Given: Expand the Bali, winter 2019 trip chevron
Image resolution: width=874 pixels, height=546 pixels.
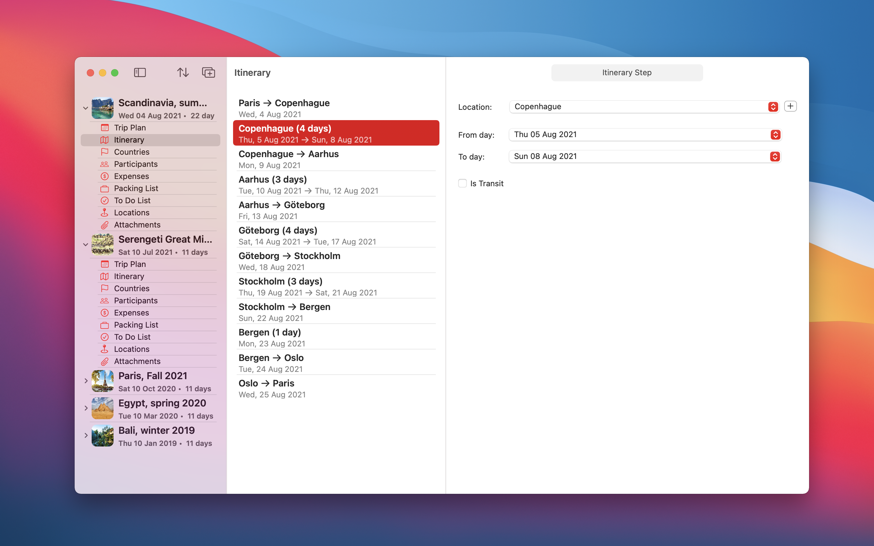Looking at the screenshot, I should [x=86, y=436].
